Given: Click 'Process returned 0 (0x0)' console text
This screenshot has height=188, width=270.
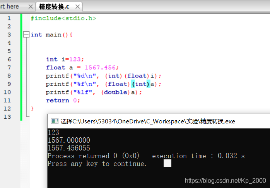Looking at the screenshot, I should tap(94, 156).
